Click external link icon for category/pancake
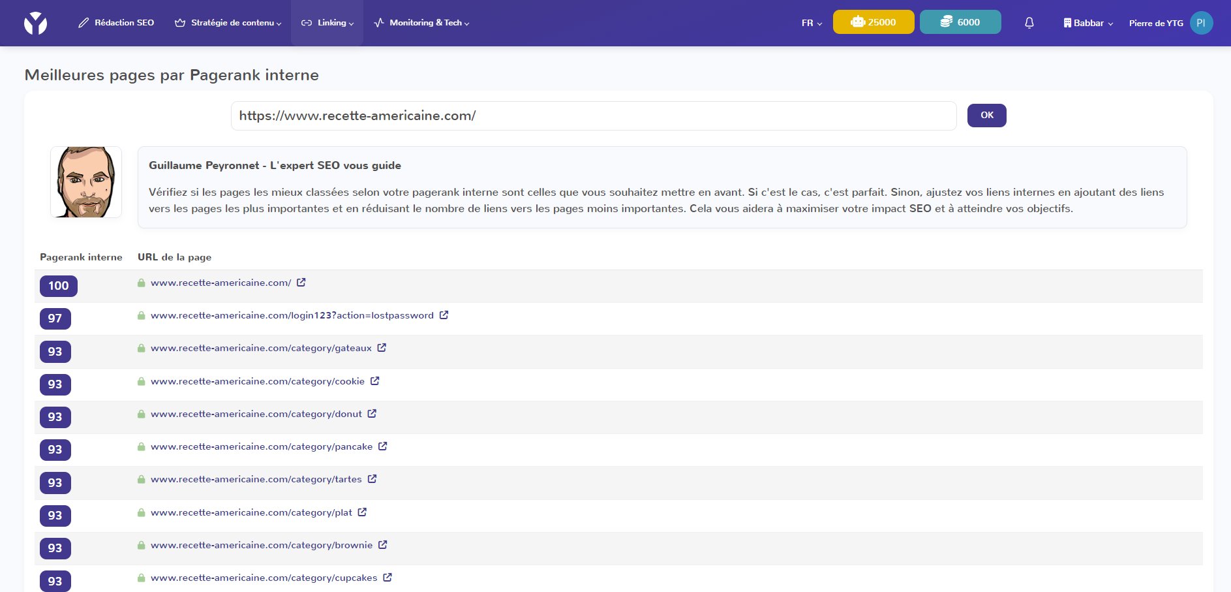The width and height of the screenshot is (1231, 592). [x=382, y=446]
